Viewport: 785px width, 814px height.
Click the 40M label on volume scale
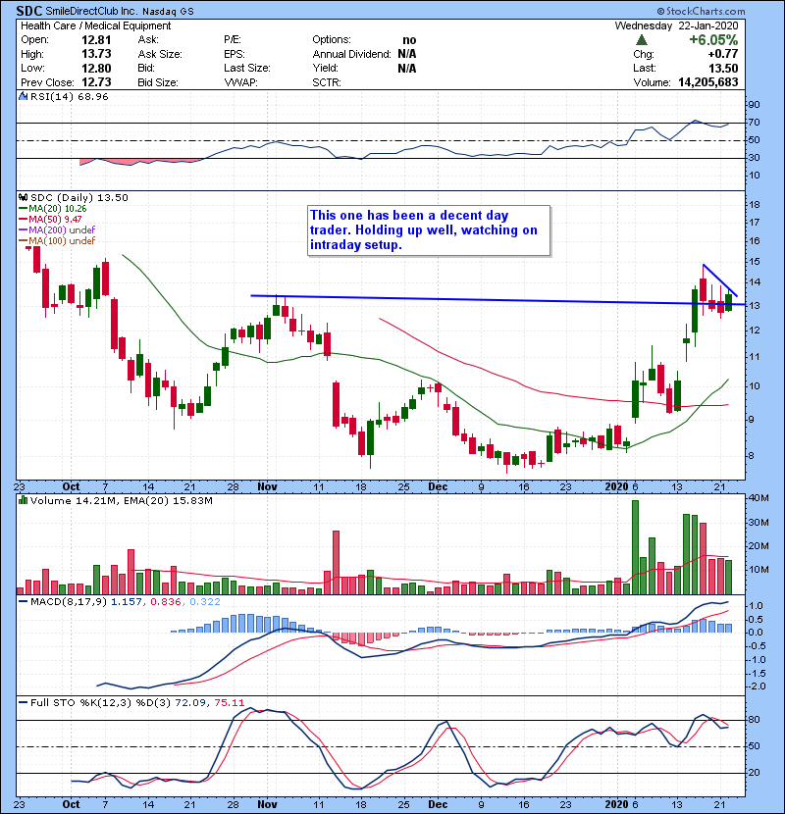point(759,498)
